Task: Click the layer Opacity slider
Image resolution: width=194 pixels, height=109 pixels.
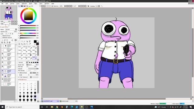Action: tap(11, 31)
